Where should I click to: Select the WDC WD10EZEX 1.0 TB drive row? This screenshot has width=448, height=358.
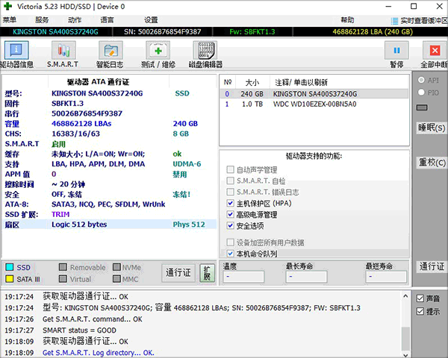314,104
